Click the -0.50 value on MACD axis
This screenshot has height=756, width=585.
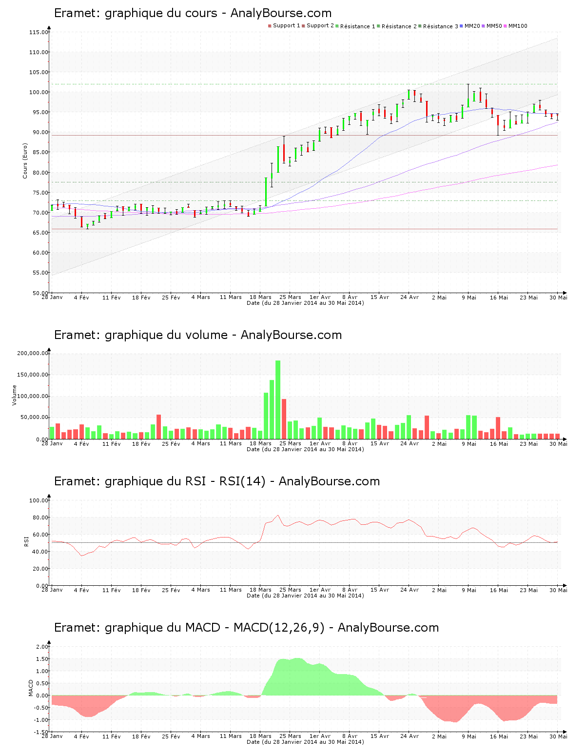[41, 708]
